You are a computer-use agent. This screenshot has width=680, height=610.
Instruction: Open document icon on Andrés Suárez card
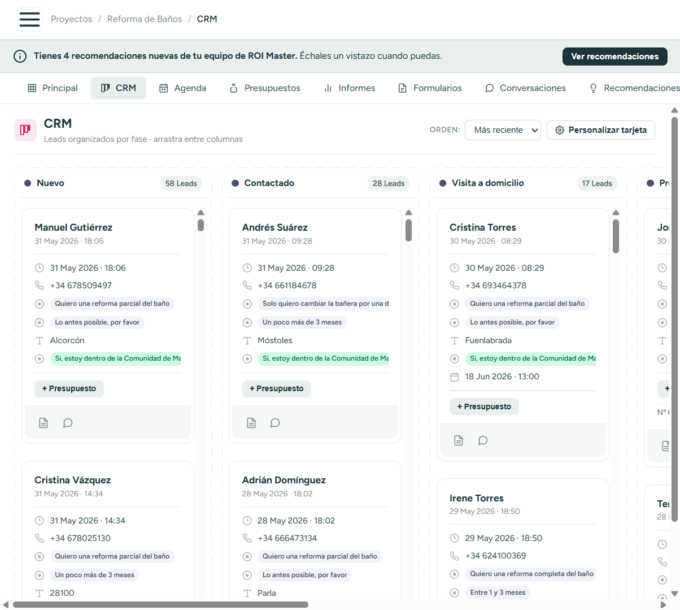coord(251,423)
